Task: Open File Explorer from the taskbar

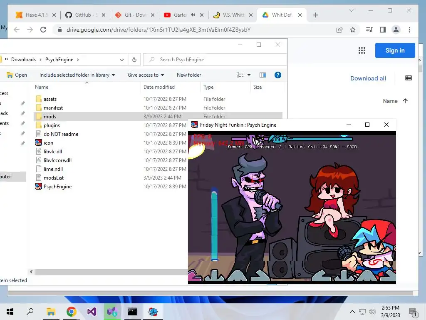Action: [50, 312]
